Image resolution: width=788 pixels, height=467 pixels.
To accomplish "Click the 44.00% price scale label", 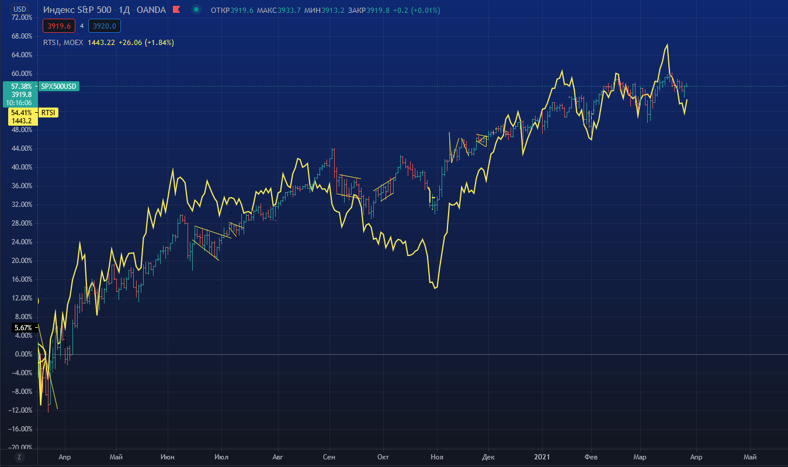I will 22,148.
